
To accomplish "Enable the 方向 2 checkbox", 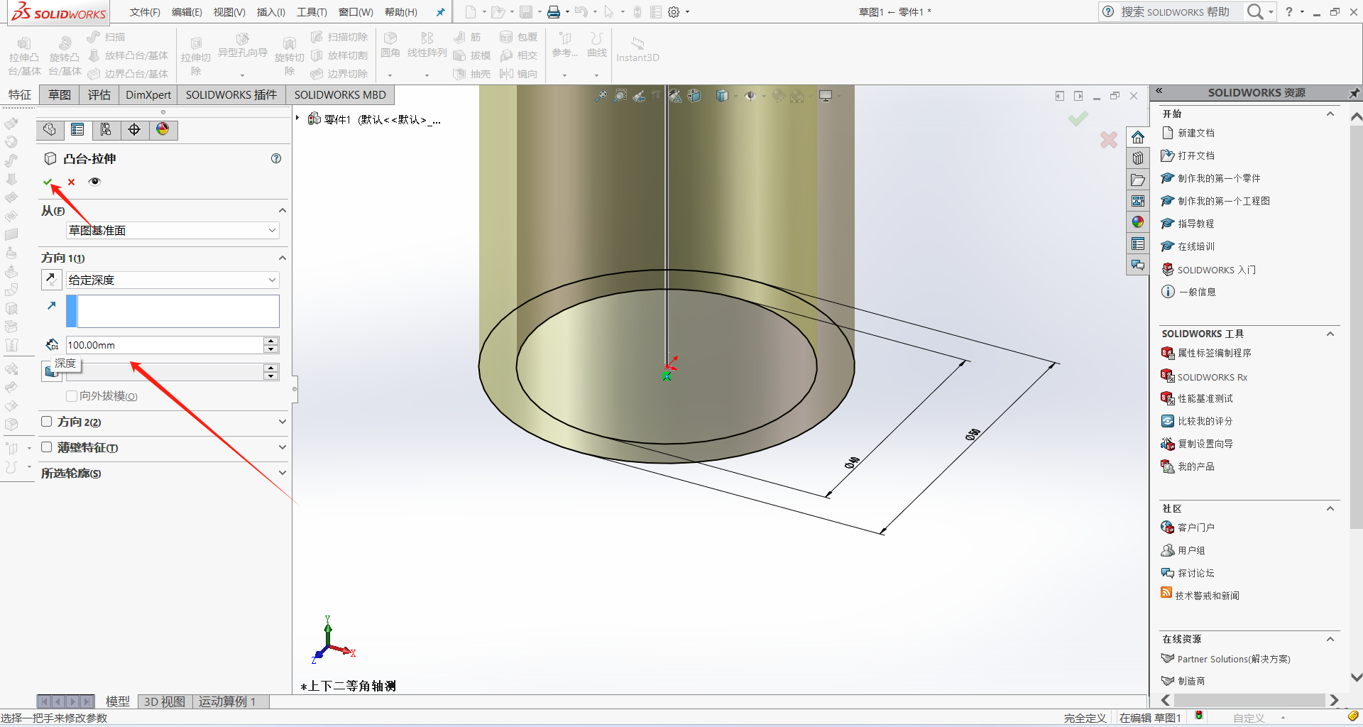I will 47,422.
